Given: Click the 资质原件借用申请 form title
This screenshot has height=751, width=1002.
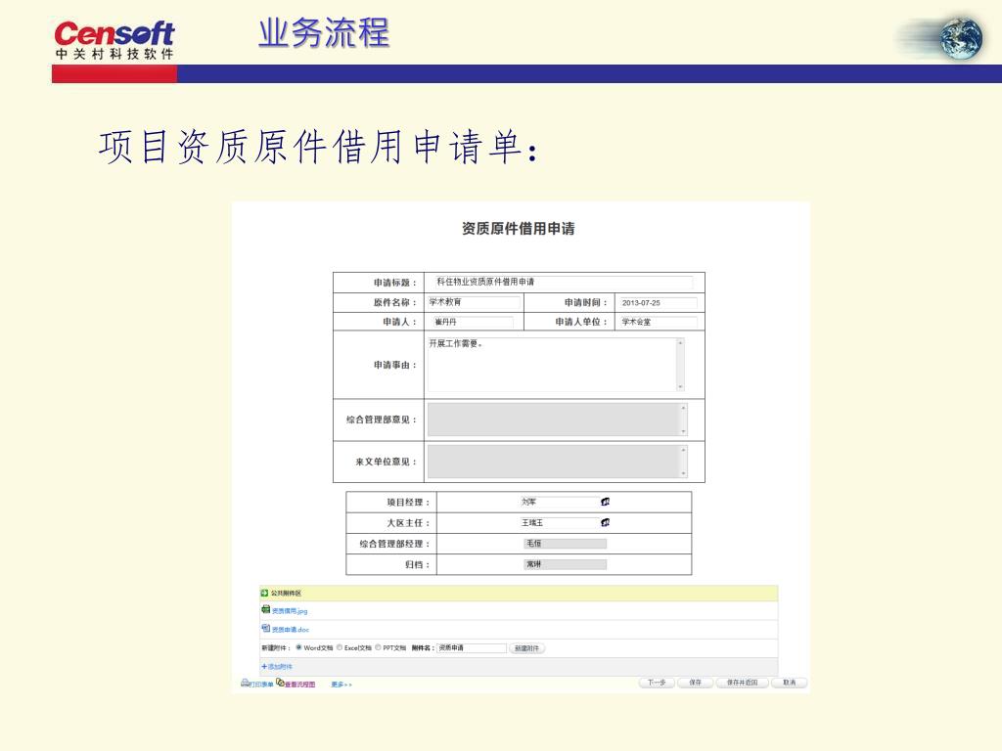Looking at the screenshot, I should (519, 229).
